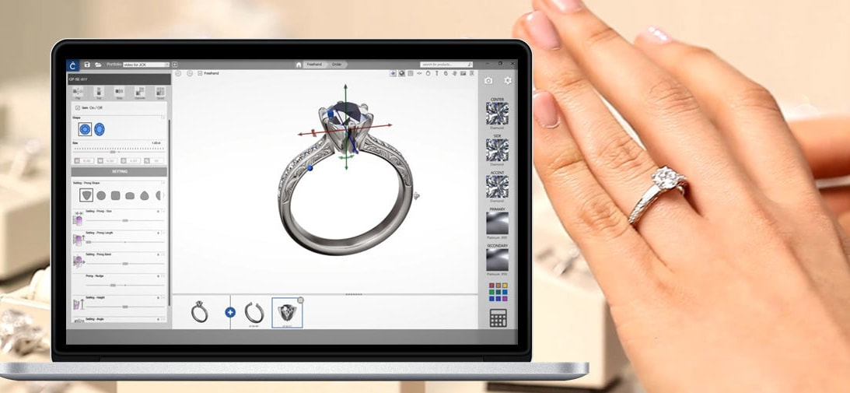This screenshot has width=850, height=393.
Task: Toggle the Item On / Off checkbox
Action: [77, 108]
